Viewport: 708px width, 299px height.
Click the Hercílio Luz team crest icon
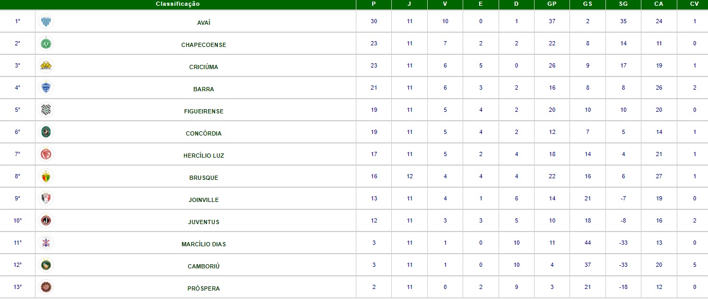(x=47, y=154)
